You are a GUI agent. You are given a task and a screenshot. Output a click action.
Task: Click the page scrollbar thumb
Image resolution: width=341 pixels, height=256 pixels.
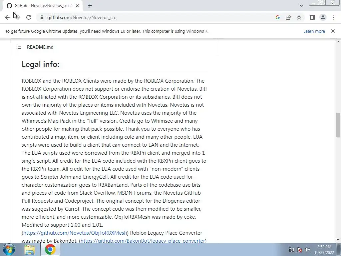[338, 125]
